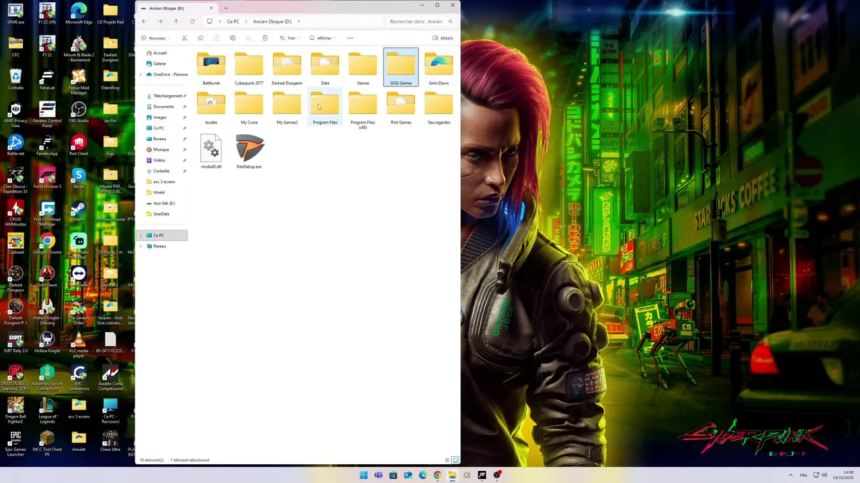Click Ce PC in the breadcrumb path

tap(233, 21)
